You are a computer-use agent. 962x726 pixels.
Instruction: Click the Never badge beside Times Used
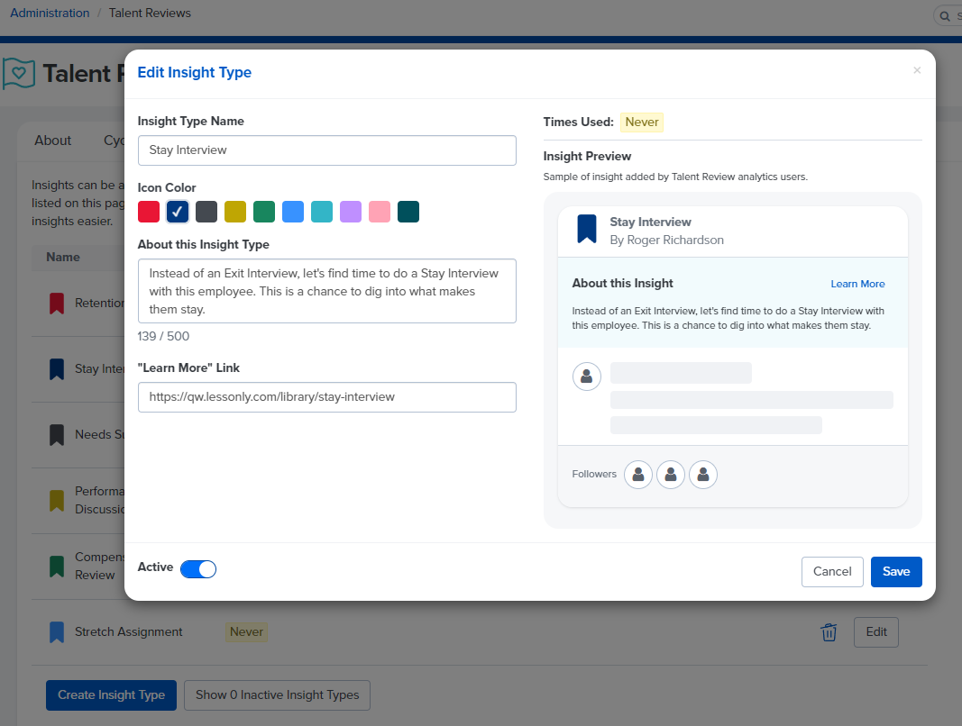[642, 122]
